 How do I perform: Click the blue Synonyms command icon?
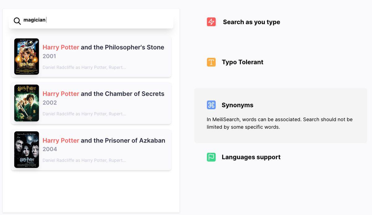point(211,105)
